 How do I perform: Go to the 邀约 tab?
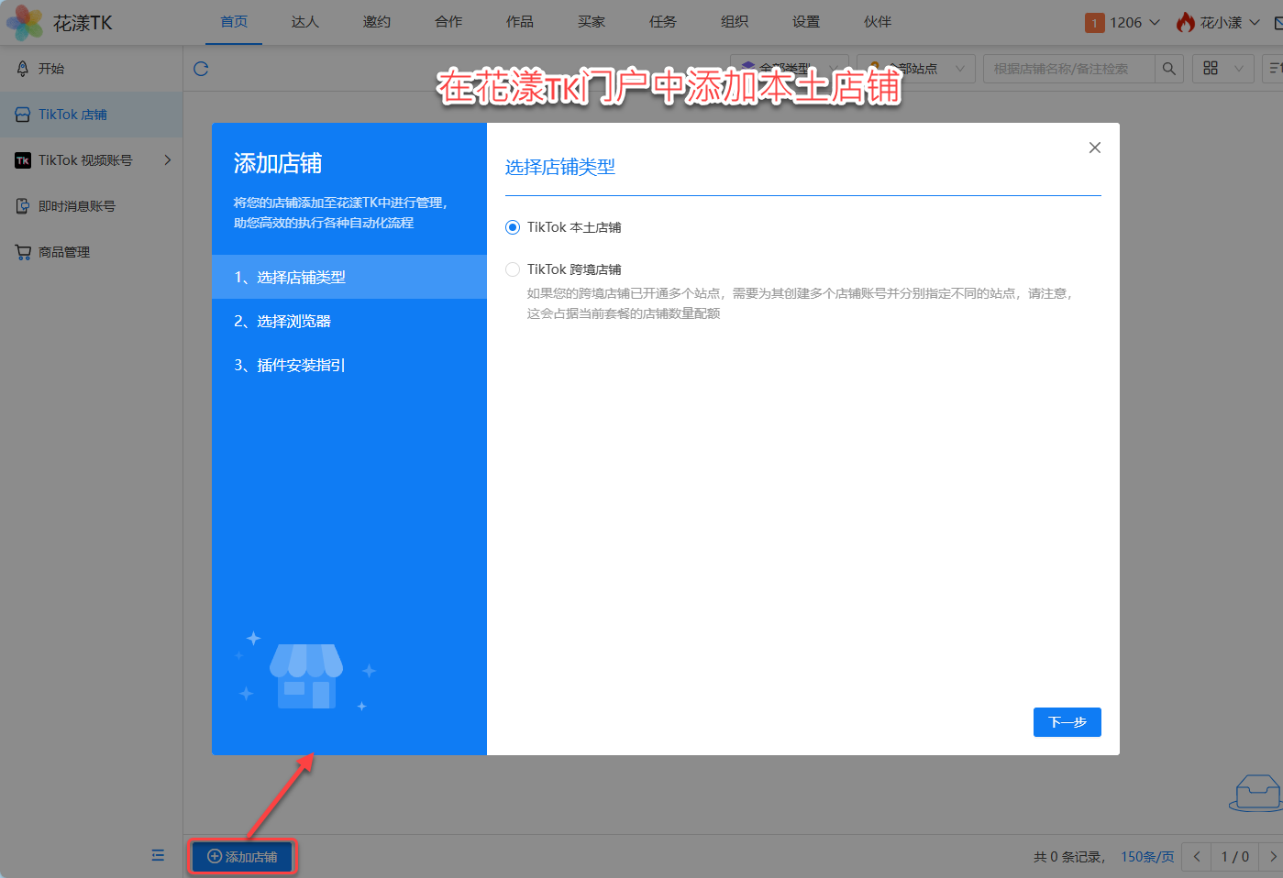pyautogui.click(x=377, y=22)
